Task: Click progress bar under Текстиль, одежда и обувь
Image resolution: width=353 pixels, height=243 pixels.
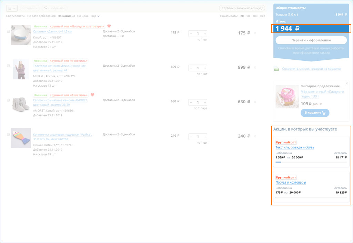Action: coord(311,162)
